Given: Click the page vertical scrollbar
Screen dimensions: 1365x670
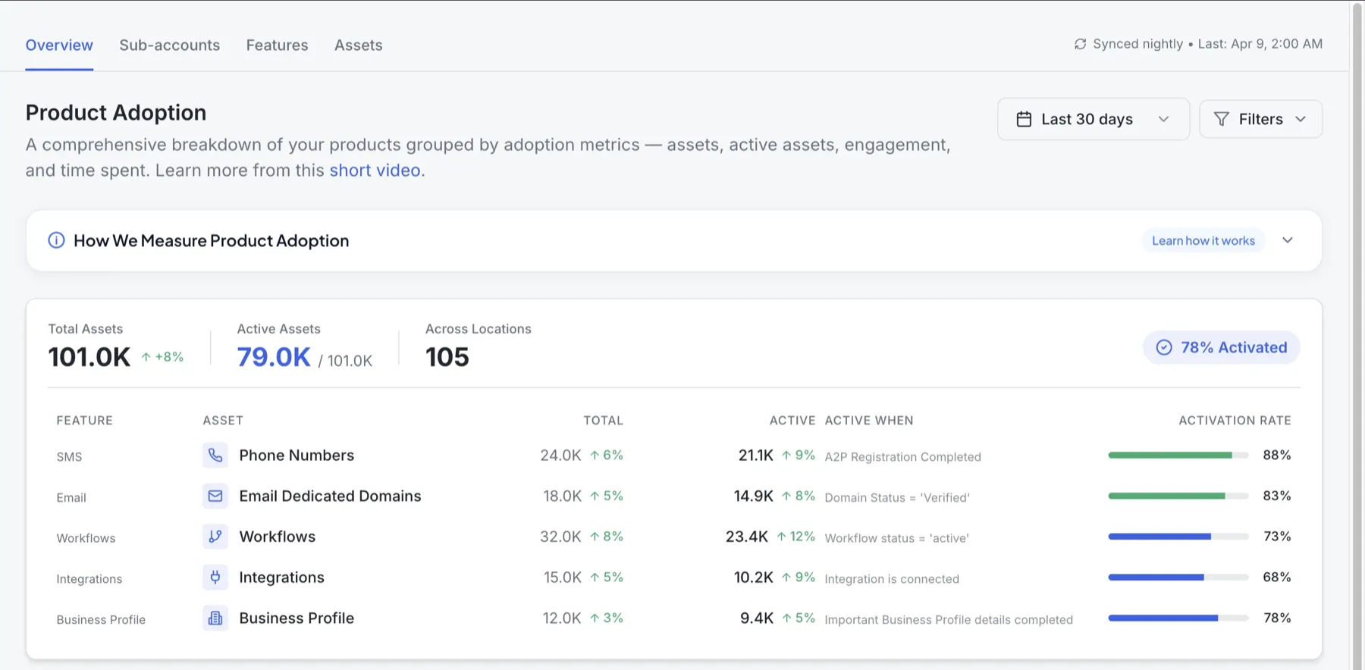Looking at the screenshot, I should click(x=1357, y=335).
